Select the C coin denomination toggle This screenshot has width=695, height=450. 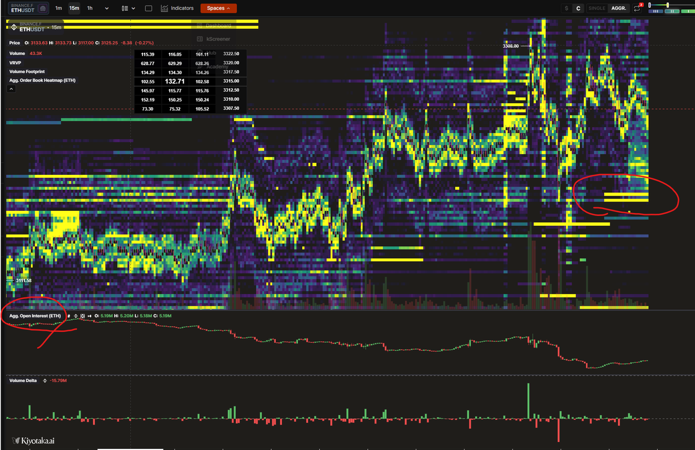pos(577,8)
